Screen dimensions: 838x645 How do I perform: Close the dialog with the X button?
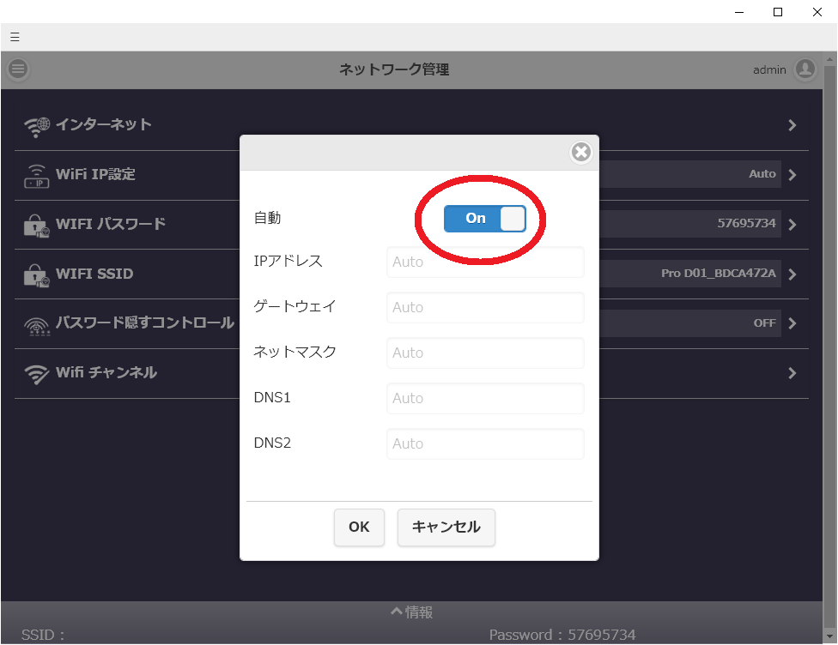pos(581,153)
